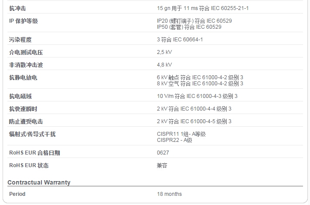Click the 10 V/m IEC 61000-4-3 value
Screen dimensions: 310x205
click(x=197, y=96)
